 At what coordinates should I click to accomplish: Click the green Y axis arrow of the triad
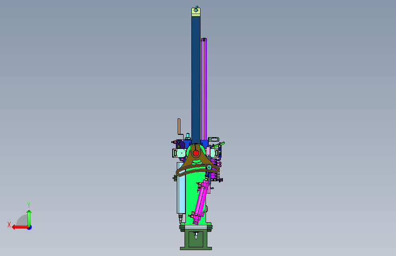click(x=29, y=218)
